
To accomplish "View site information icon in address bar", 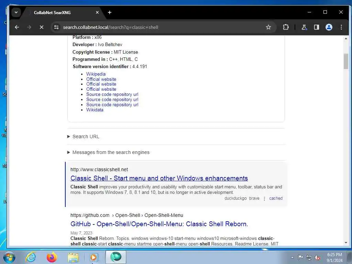I will (56, 27).
